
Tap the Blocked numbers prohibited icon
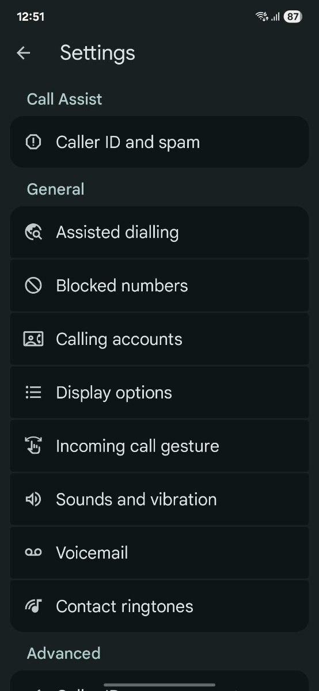coord(33,286)
